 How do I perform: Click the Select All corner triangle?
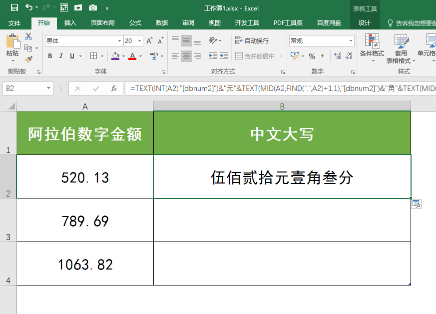point(11,106)
